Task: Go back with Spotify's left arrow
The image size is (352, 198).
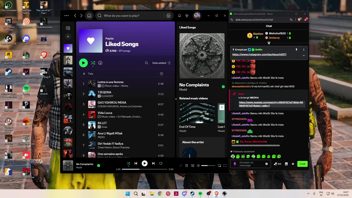Action: (75, 16)
